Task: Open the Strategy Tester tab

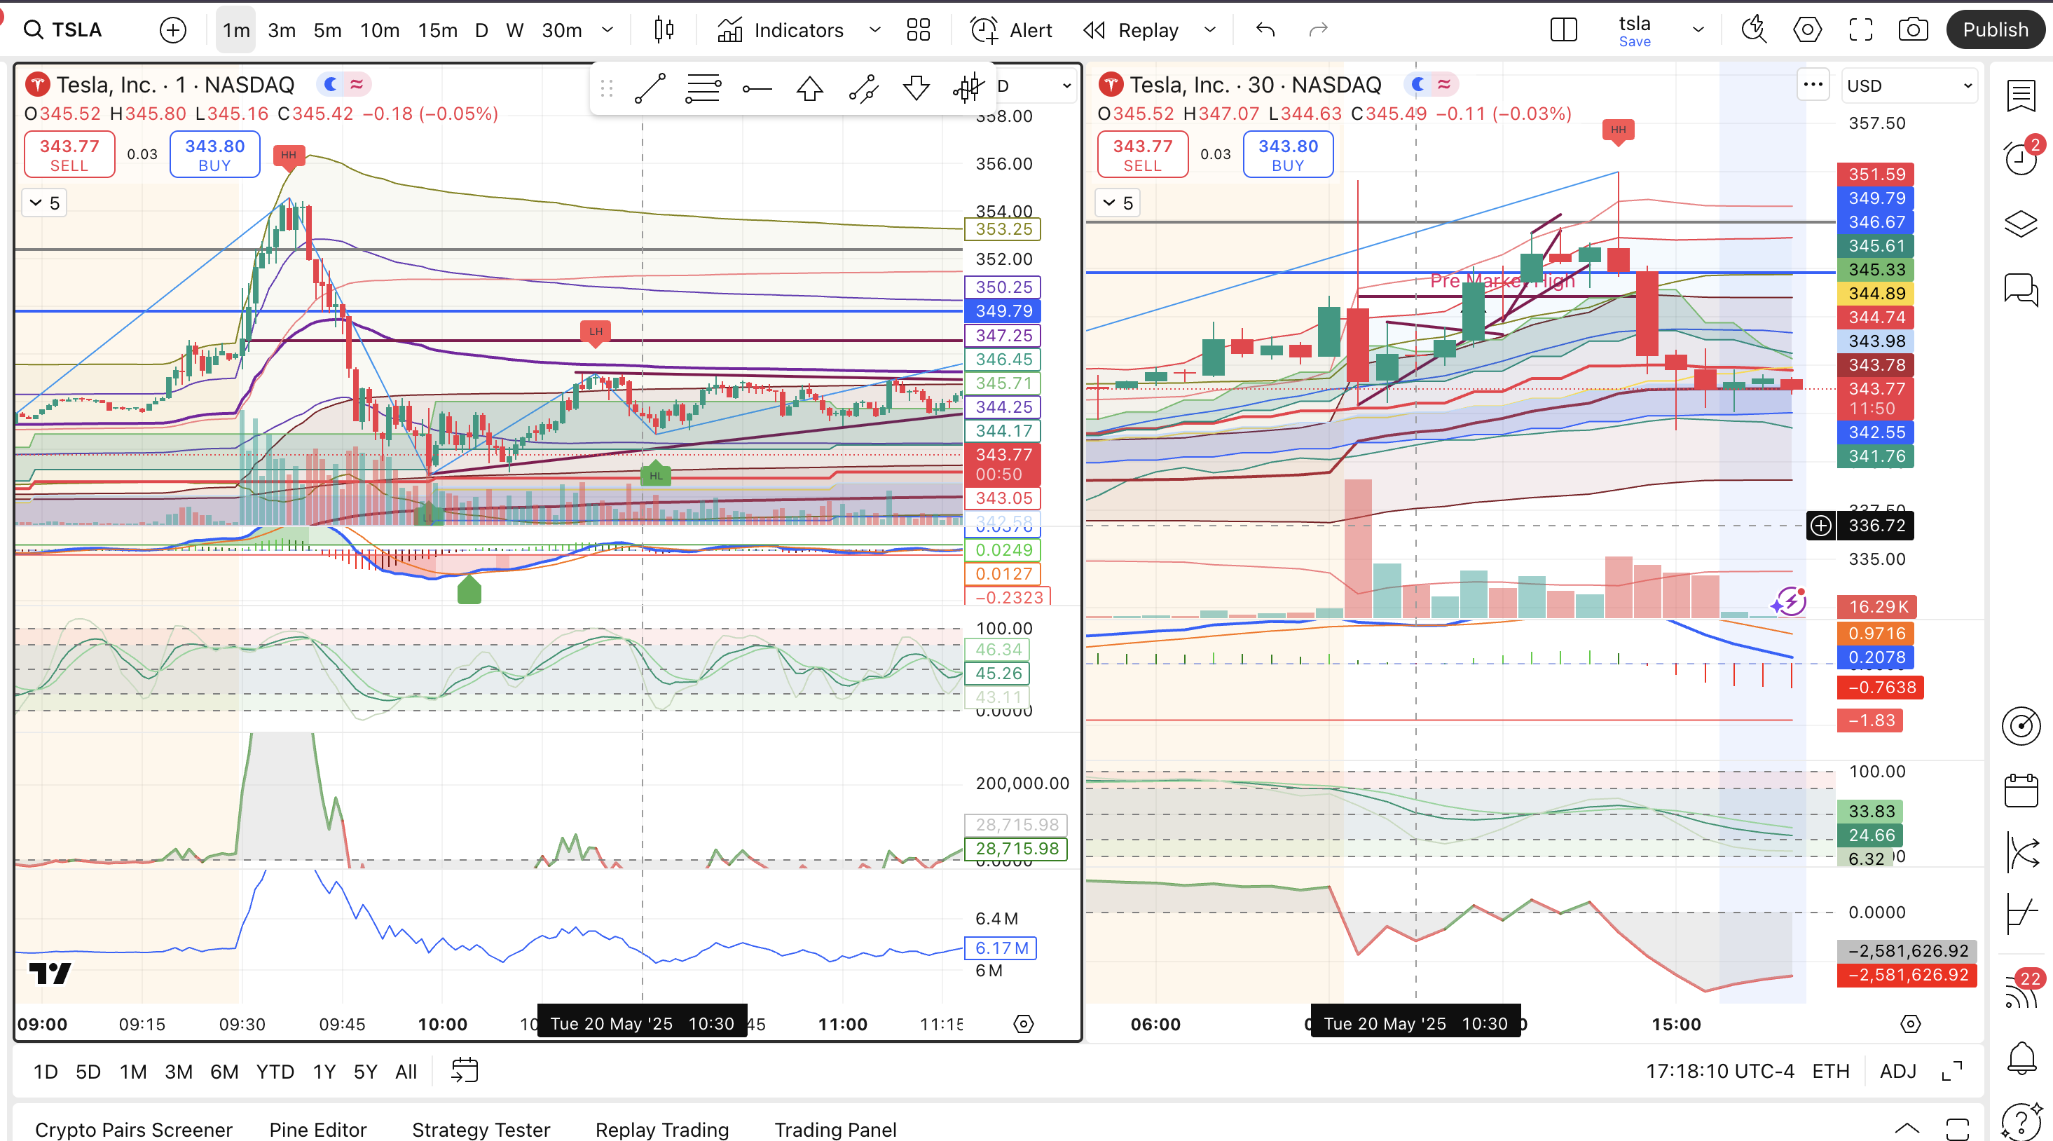Action: tap(481, 1129)
